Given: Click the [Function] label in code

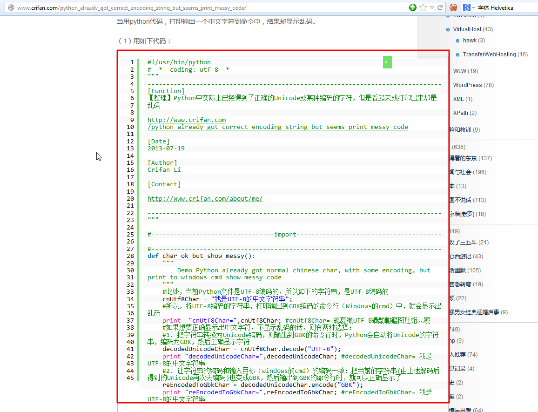Looking at the screenshot, I should point(166,91).
